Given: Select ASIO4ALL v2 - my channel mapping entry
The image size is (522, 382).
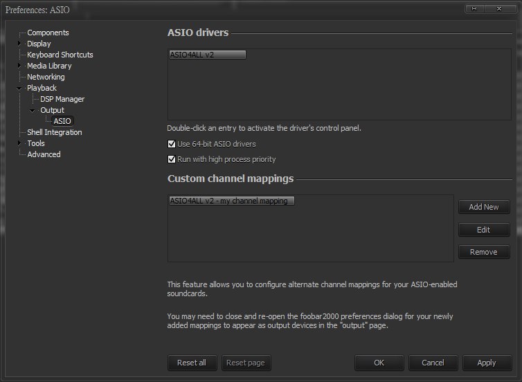Looking at the screenshot, I should [231, 201].
